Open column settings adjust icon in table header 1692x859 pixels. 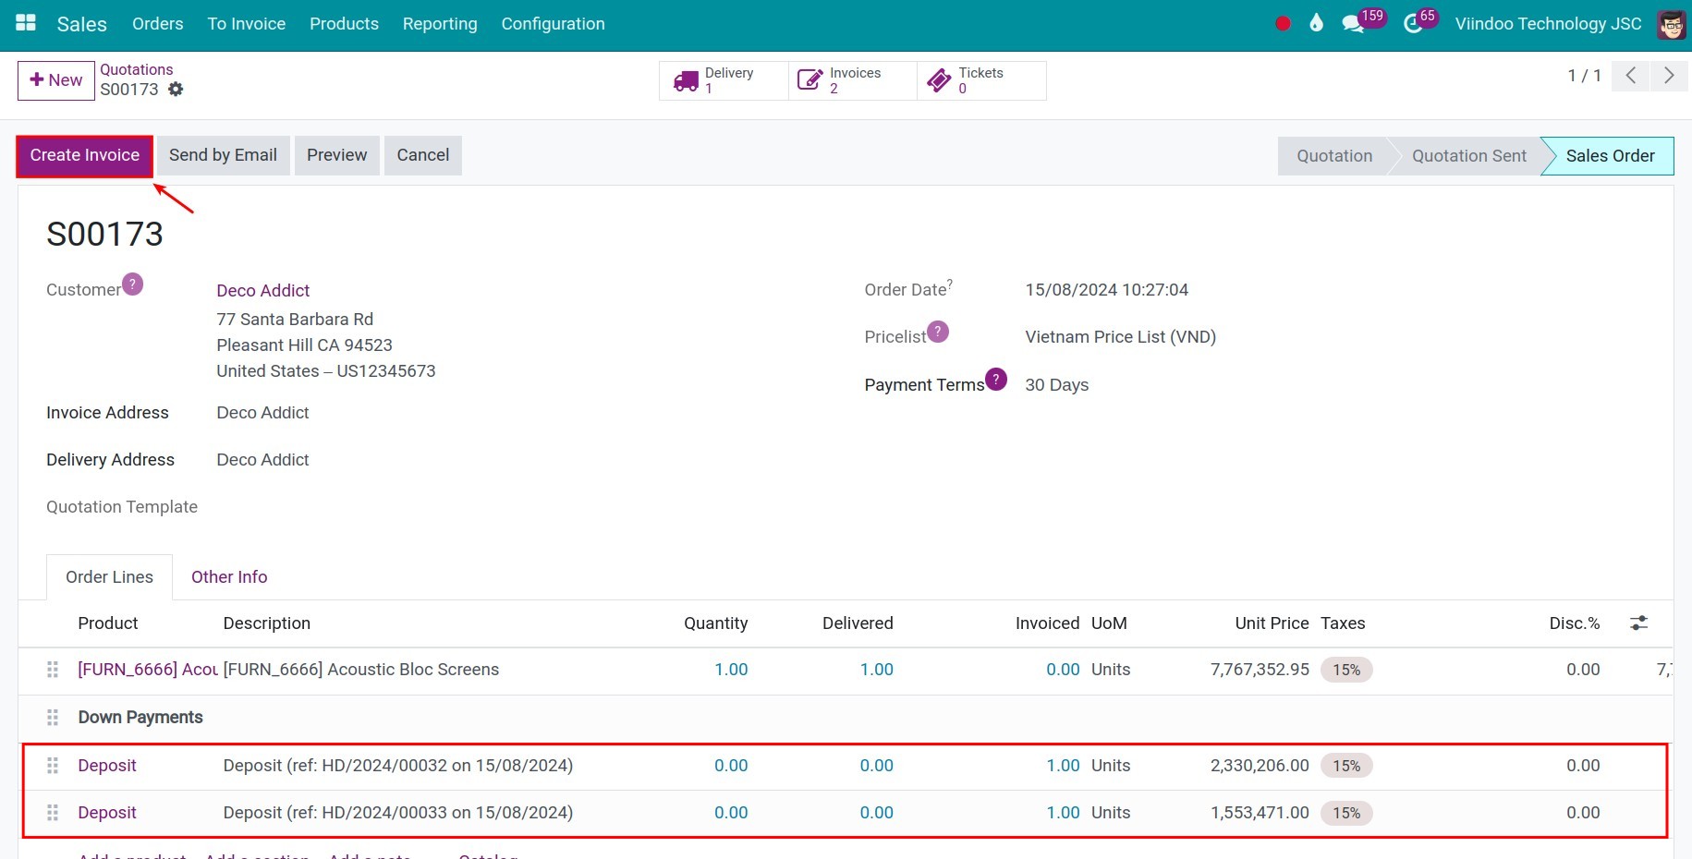pyautogui.click(x=1638, y=623)
